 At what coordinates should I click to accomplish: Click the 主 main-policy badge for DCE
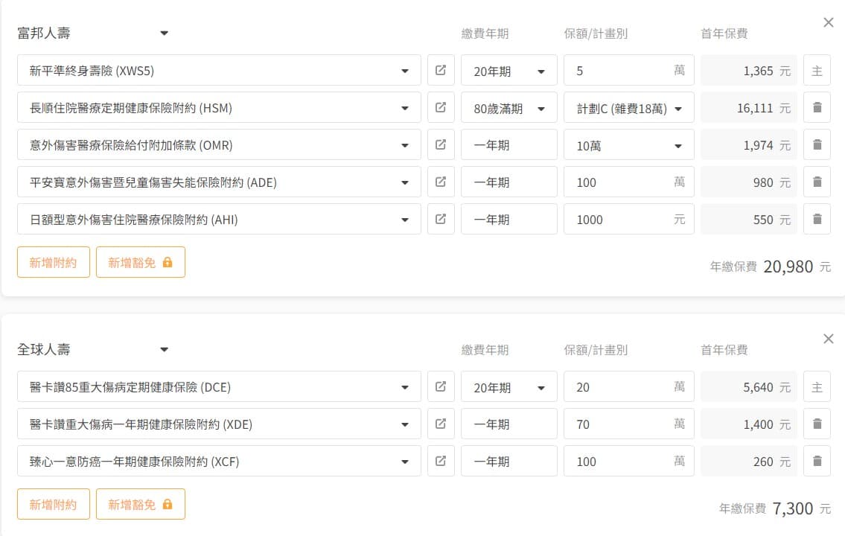pos(817,387)
